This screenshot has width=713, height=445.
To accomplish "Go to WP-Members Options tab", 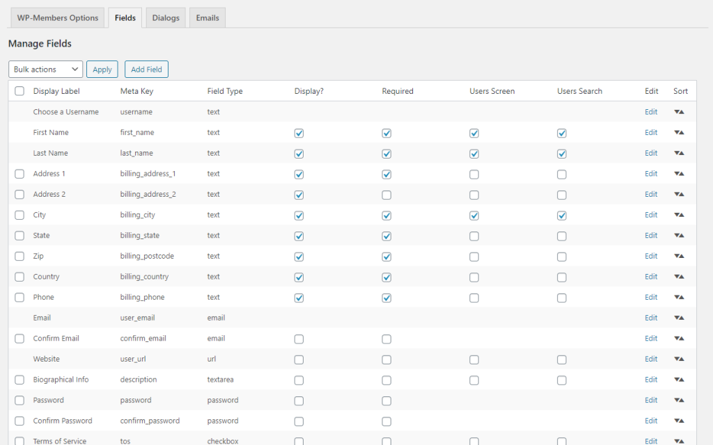I will point(58,18).
